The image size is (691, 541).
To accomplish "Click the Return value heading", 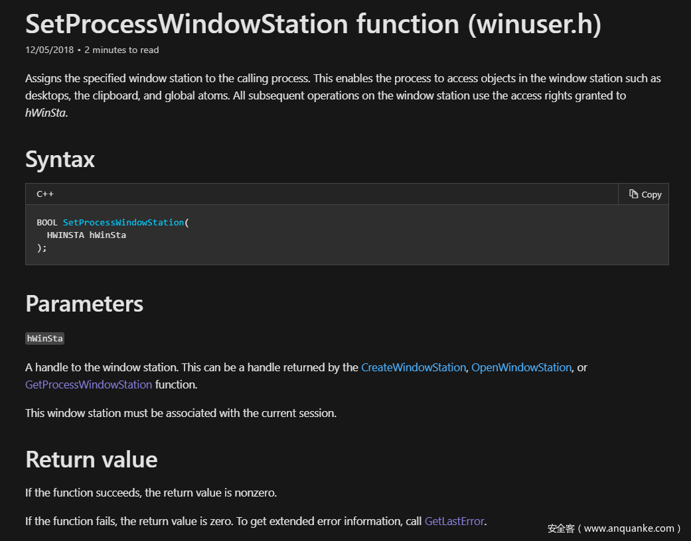I will 92,459.
